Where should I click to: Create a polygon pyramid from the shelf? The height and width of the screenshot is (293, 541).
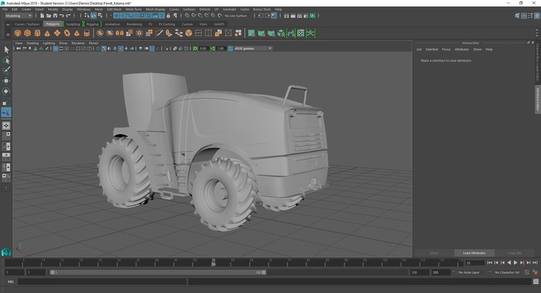click(x=76, y=33)
